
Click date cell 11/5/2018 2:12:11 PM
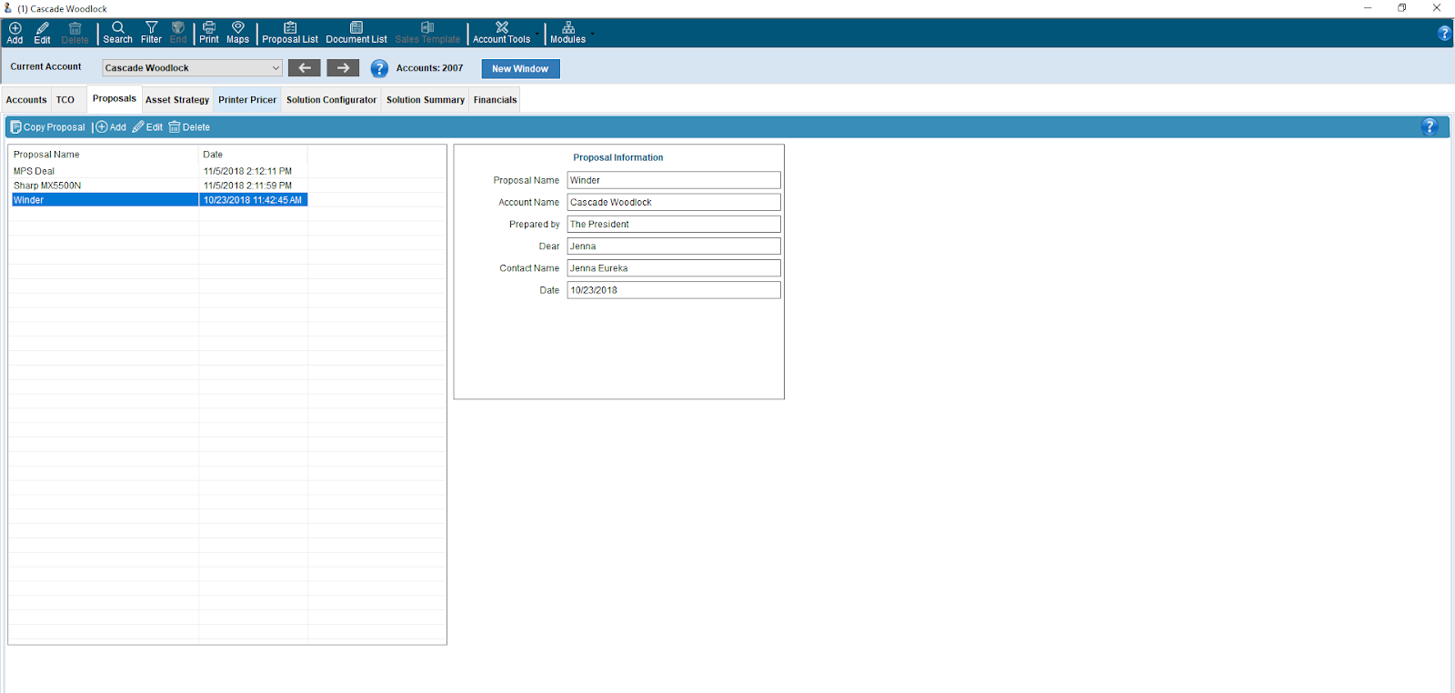tap(253, 171)
